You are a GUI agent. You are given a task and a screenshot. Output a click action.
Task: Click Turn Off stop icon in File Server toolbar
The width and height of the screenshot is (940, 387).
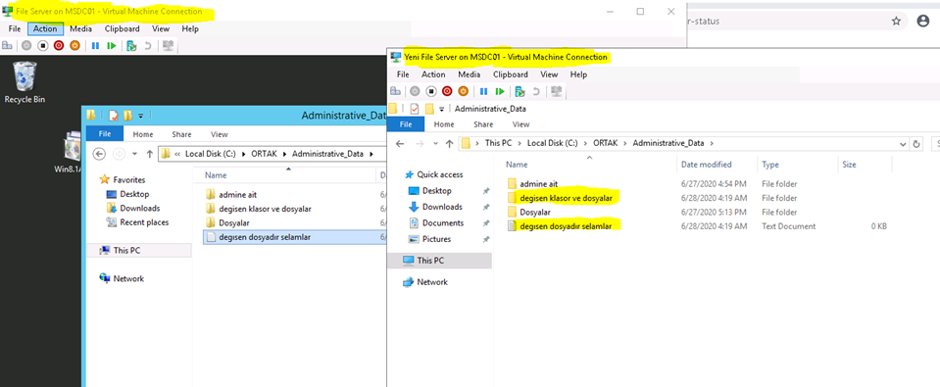tap(42, 45)
